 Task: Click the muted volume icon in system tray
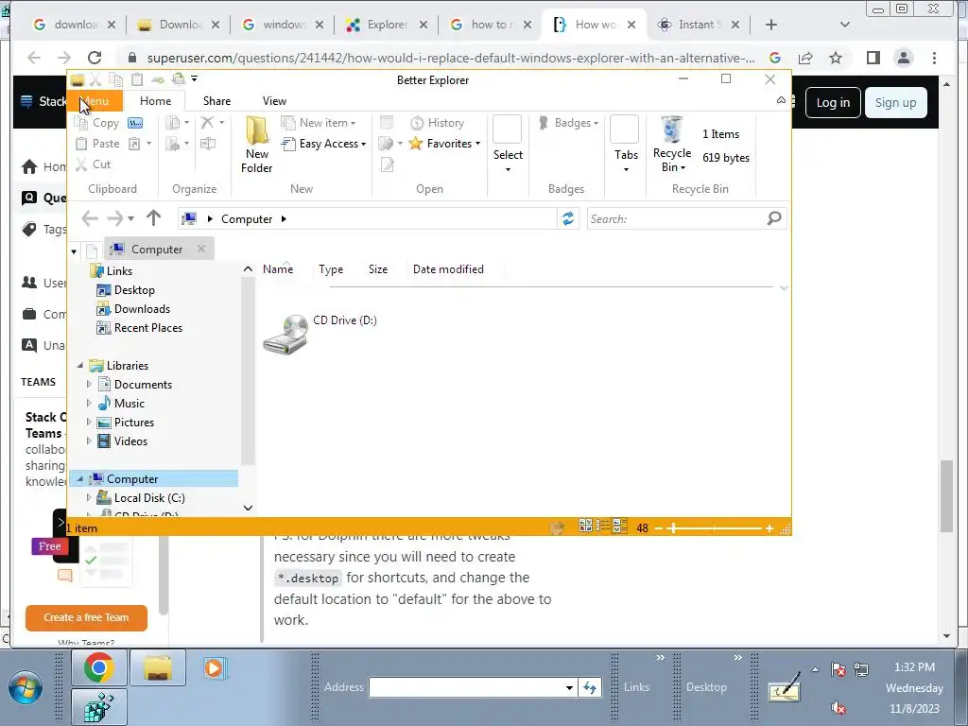pyautogui.click(x=838, y=707)
